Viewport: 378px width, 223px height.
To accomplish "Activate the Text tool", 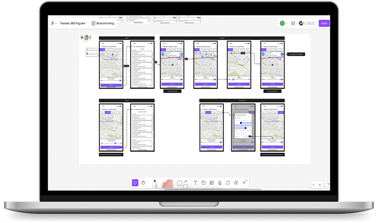I will tap(195, 183).
